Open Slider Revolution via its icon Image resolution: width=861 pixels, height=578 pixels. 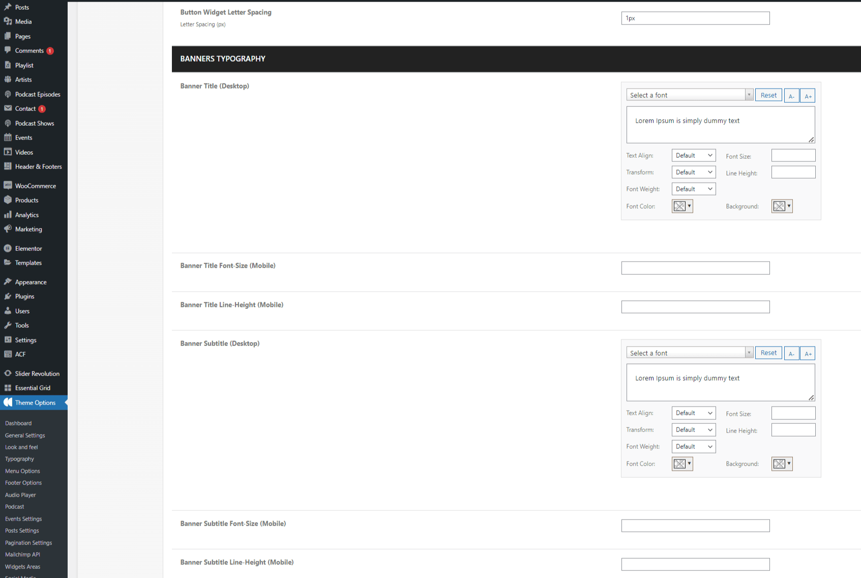[8, 373]
